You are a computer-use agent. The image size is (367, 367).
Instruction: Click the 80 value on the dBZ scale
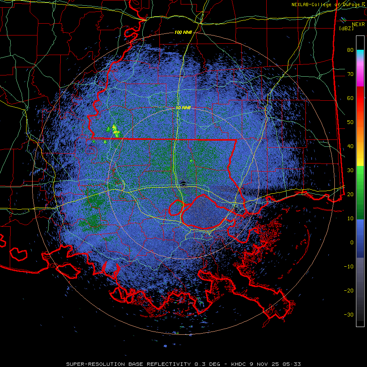click(x=350, y=50)
